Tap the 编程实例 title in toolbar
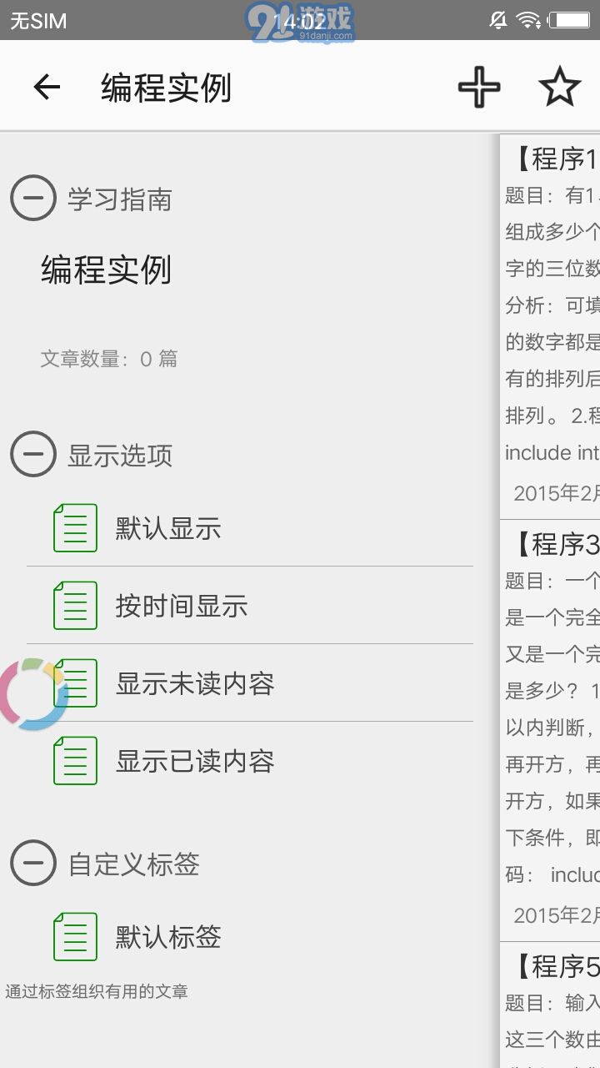The image size is (600, 1068). pos(166,88)
